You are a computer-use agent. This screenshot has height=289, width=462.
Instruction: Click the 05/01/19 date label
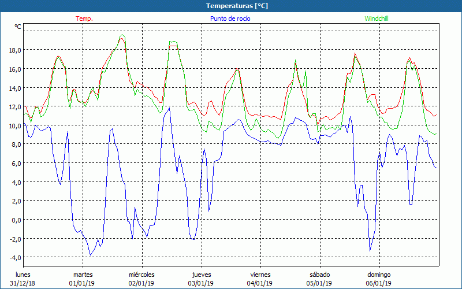pos(319,283)
